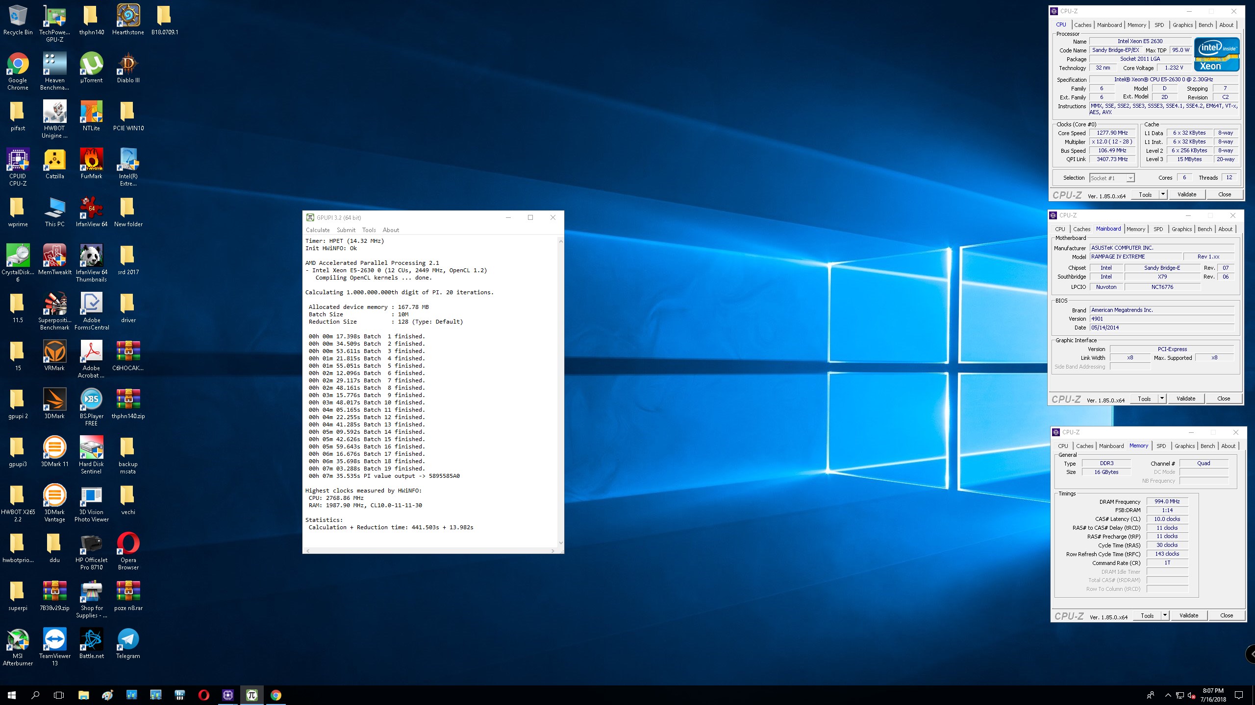This screenshot has width=1255, height=705.
Task: Click Validate in the top CPU-Z window
Action: pos(1187,194)
